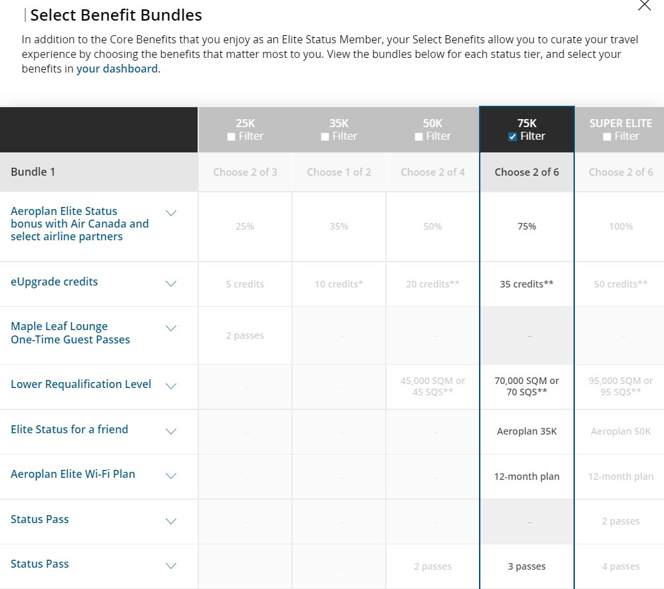Image resolution: width=664 pixels, height=589 pixels.
Task: Expand Lower Requalification Level chevron
Action: pyautogui.click(x=171, y=386)
